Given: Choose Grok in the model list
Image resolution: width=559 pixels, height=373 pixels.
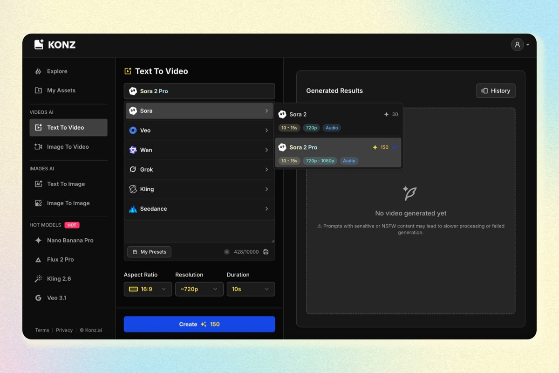Looking at the screenshot, I should click(x=199, y=170).
